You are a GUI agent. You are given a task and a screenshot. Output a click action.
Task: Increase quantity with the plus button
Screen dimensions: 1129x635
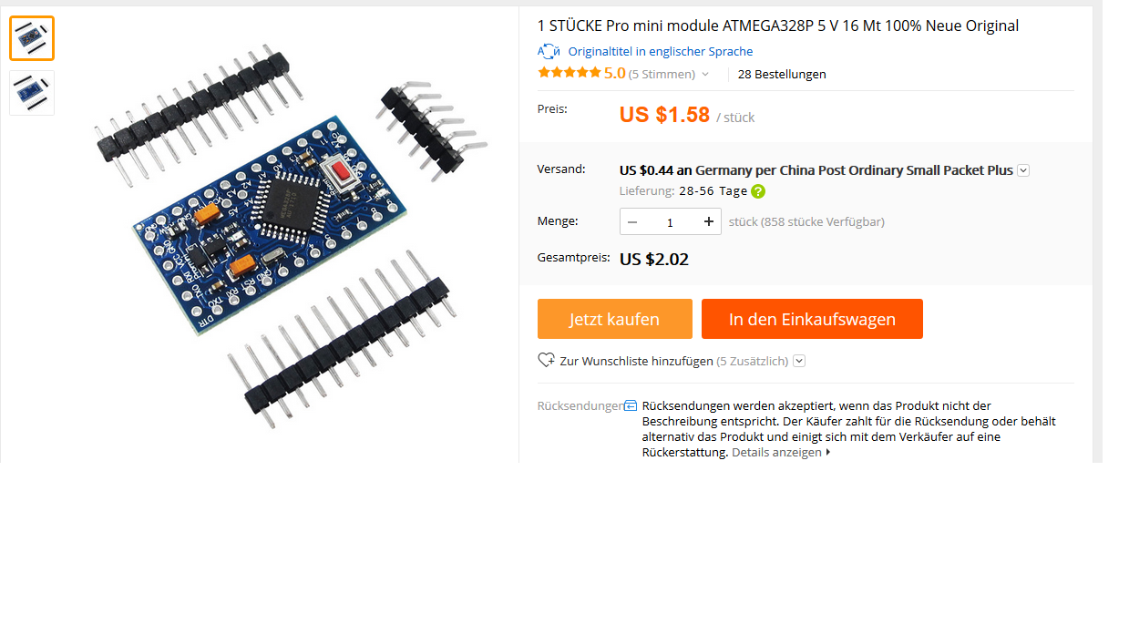[709, 221]
